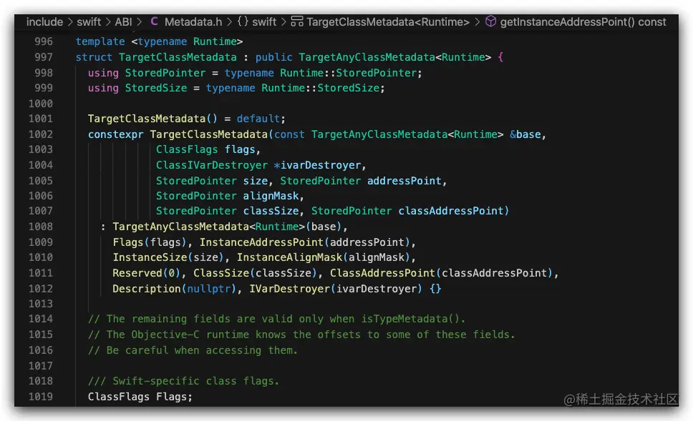Image resolution: width=693 pixels, height=421 pixels.
Task: Click 'classSize' parameter on line 1007
Action: [271, 211]
